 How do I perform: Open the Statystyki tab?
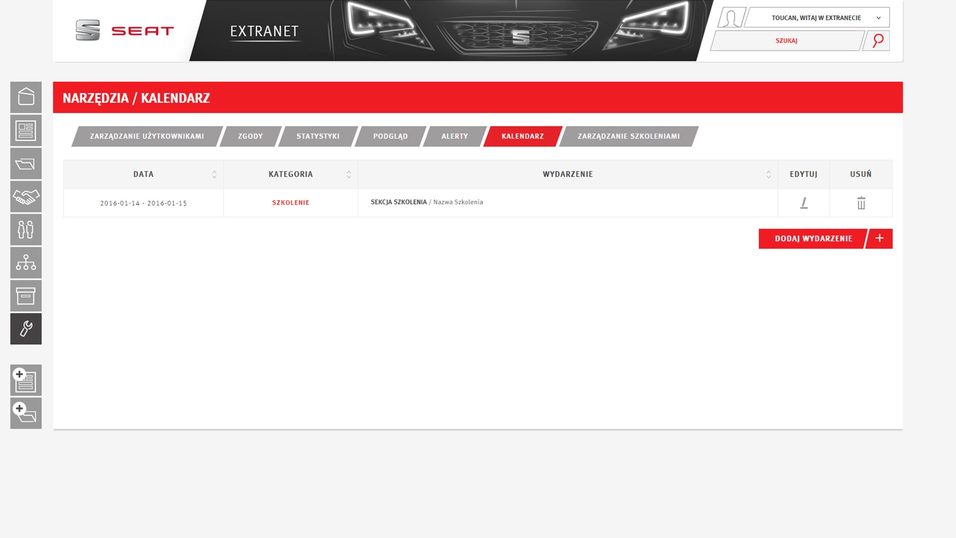pyautogui.click(x=318, y=136)
